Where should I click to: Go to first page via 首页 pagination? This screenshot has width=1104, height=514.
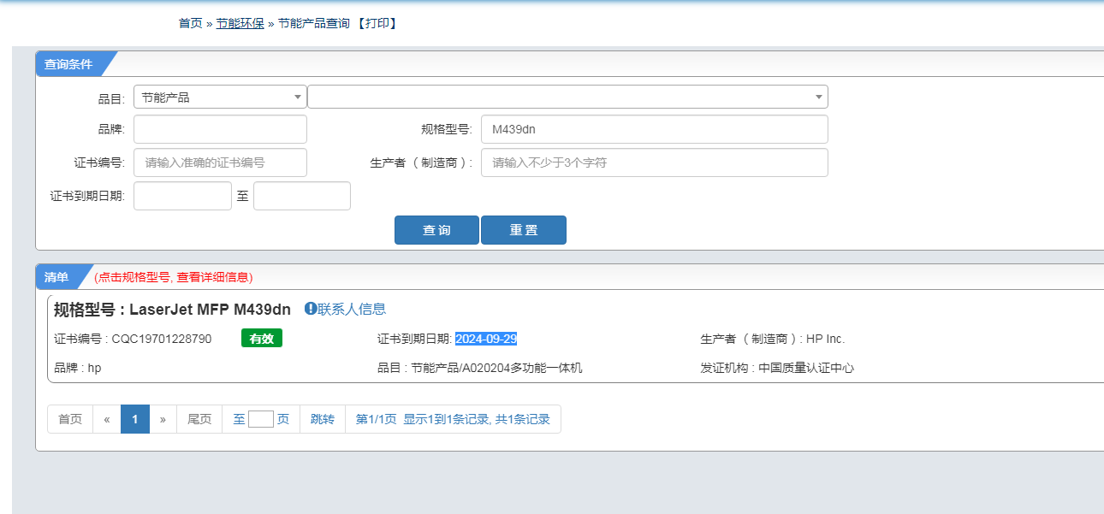(70, 419)
